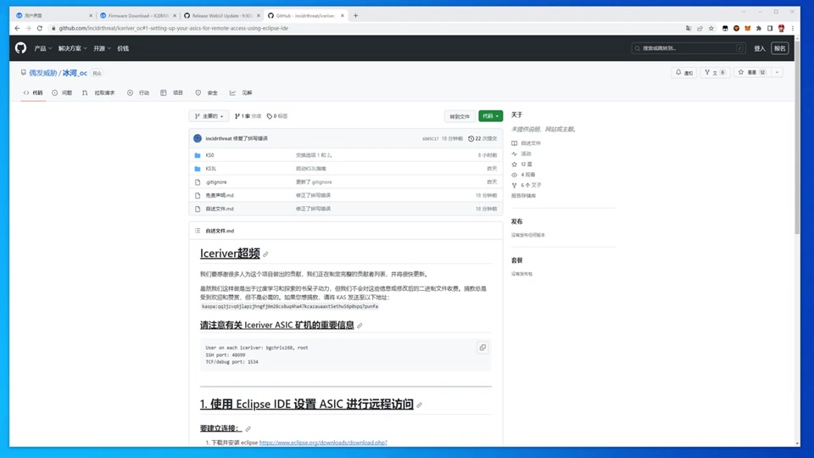Open commit hash 6805c17
The image size is (814, 458).
pos(431,138)
